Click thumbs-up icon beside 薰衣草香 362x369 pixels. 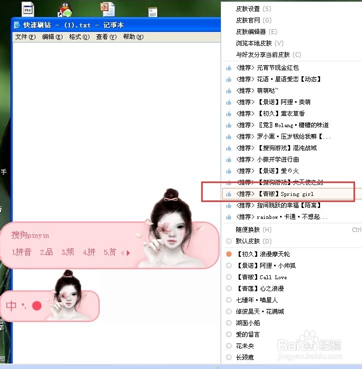(229, 114)
